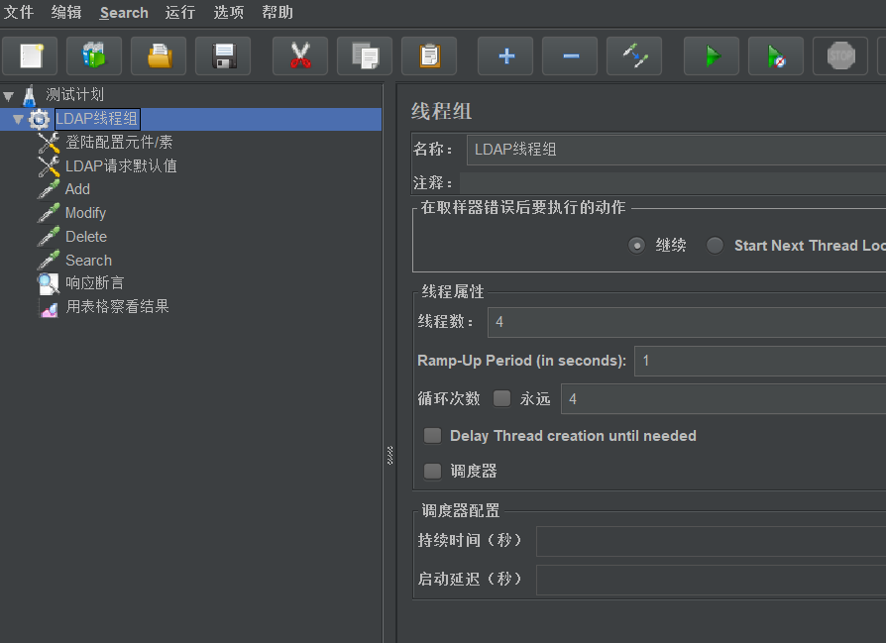This screenshot has width=886, height=643.
Task: Start the test with green arrow
Action: pos(712,55)
